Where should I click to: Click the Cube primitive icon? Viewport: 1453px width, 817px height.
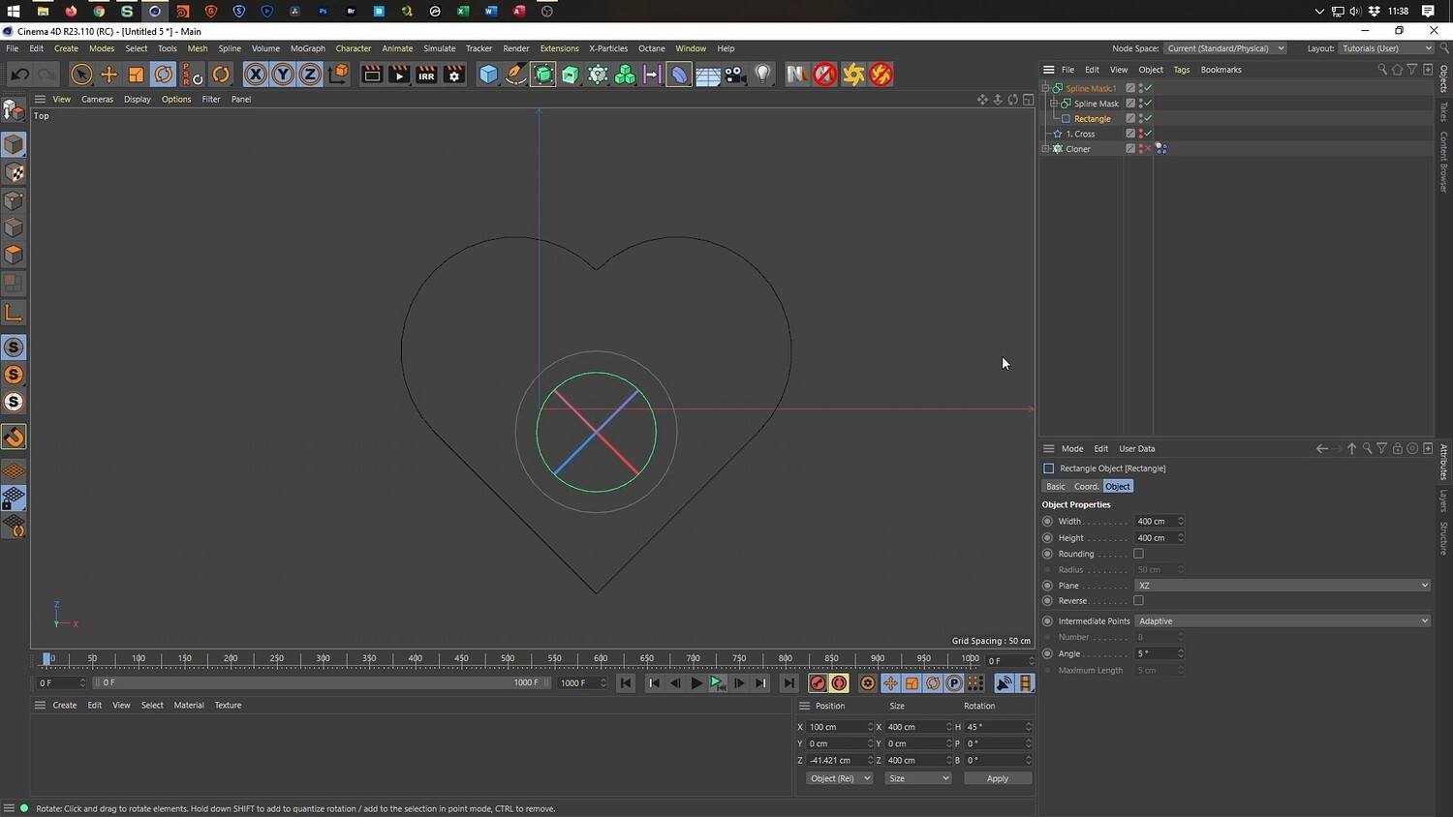pyautogui.click(x=488, y=75)
